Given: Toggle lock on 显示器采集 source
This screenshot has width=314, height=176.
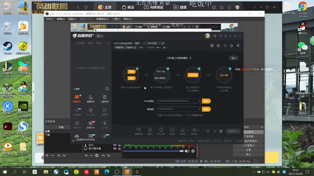Looking at the screenshot, I should pos(119,149).
